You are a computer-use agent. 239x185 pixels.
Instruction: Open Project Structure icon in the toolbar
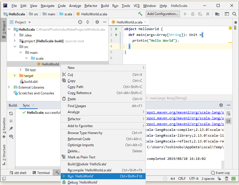(x=217, y=14)
